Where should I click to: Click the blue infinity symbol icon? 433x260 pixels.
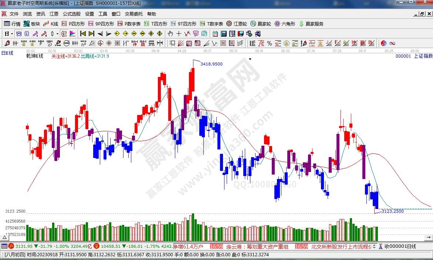pyautogui.click(x=392, y=43)
